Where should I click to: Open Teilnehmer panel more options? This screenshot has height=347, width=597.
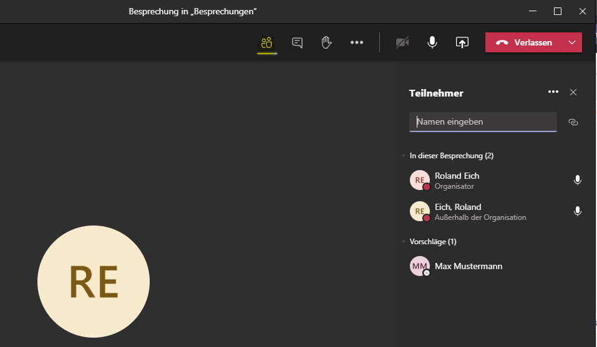click(x=553, y=92)
